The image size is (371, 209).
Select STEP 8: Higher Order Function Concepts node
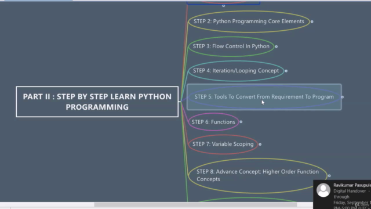pos(257,175)
